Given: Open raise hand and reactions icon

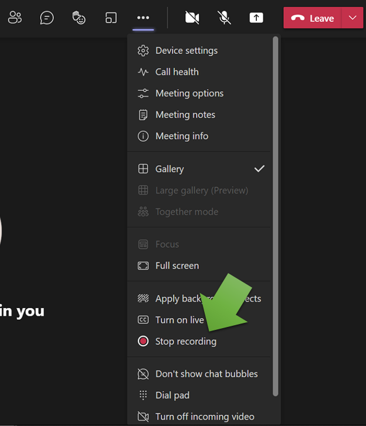Looking at the screenshot, I should [79, 18].
